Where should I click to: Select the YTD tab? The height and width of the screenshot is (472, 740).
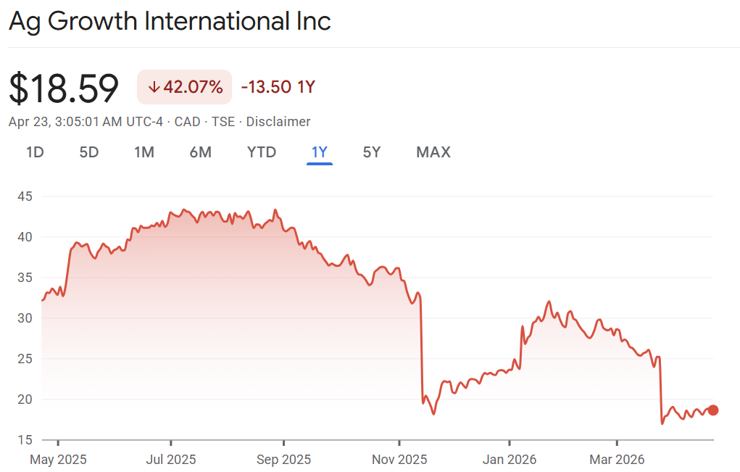261,152
